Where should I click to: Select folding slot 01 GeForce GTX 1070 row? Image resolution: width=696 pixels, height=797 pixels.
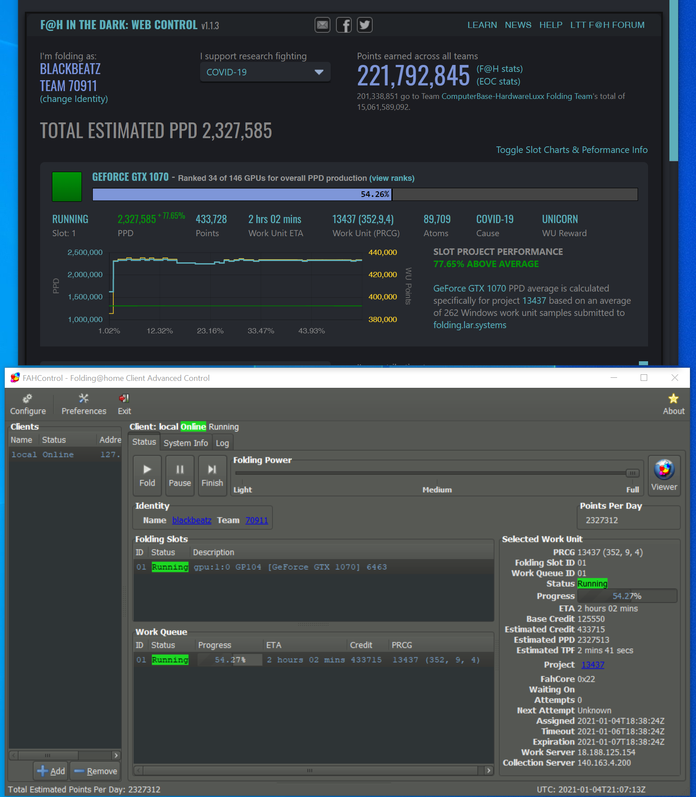313,567
